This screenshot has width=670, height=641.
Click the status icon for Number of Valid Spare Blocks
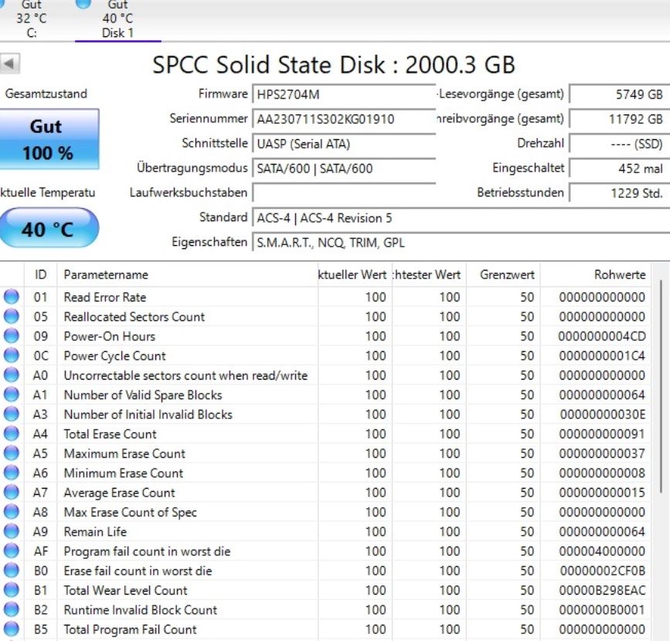pos(11,394)
